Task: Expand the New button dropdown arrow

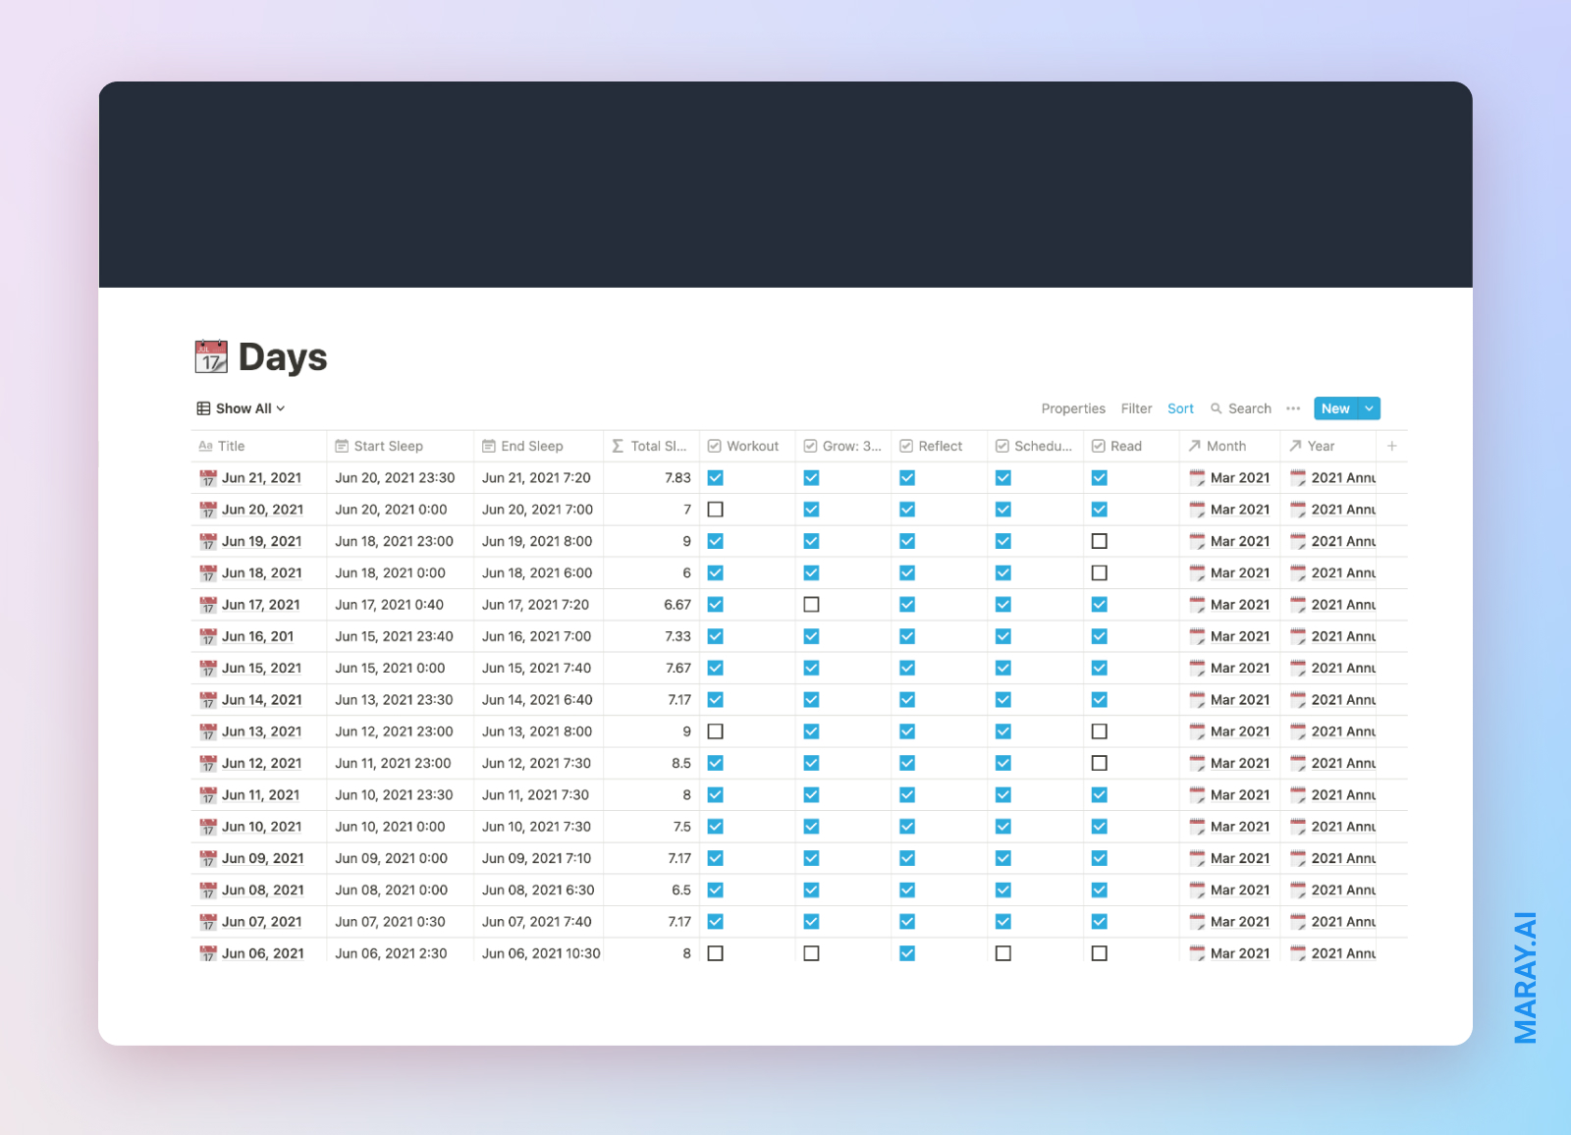Action: pos(1369,408)
